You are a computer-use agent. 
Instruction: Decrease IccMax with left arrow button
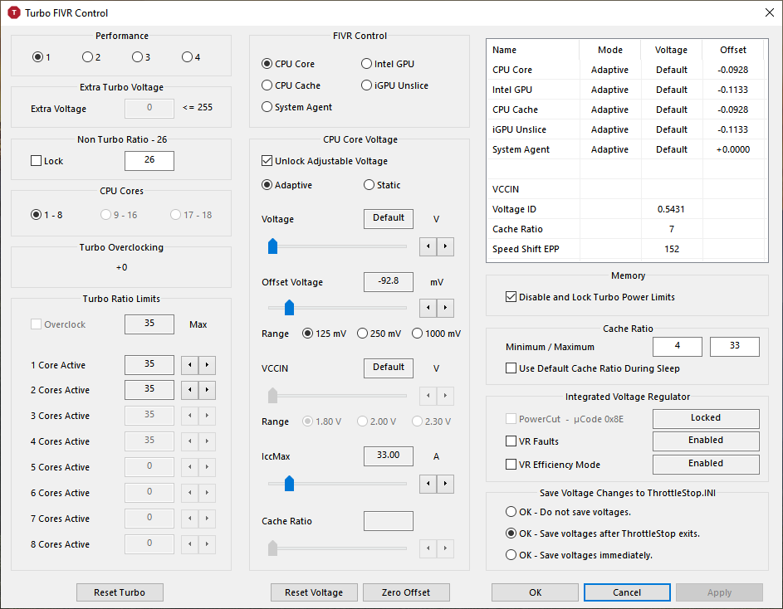pyautogui.click(x=428, y=483)
